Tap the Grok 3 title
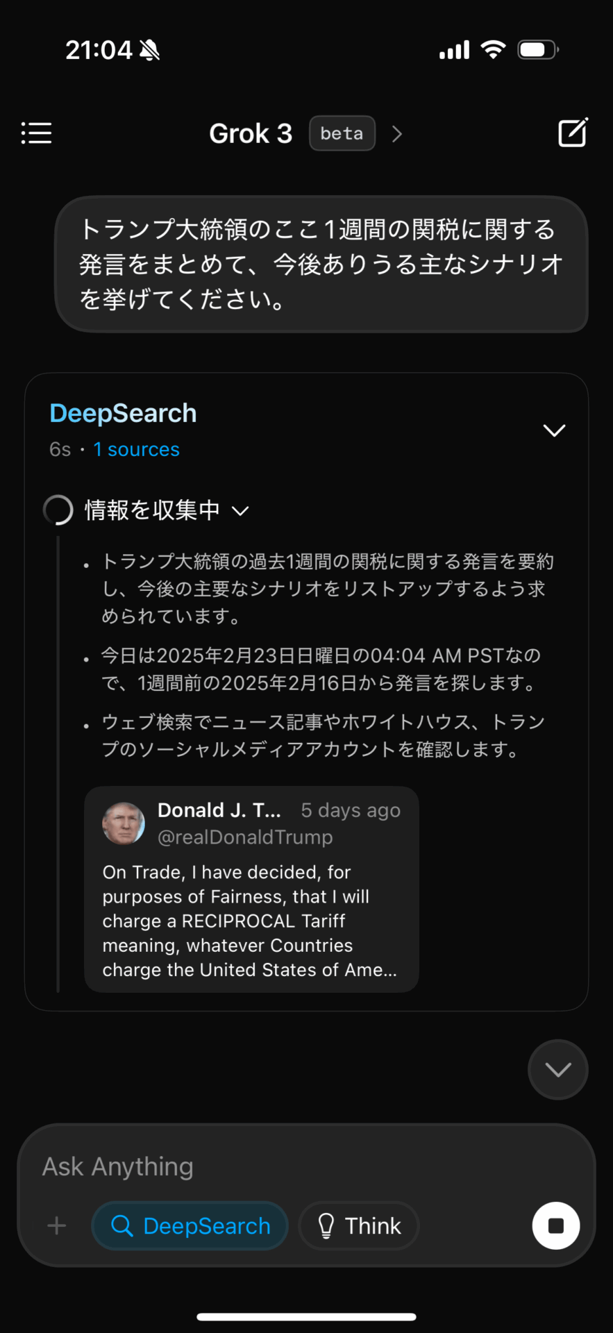The height and width of the screenshot is (1333, 613). 251,133
